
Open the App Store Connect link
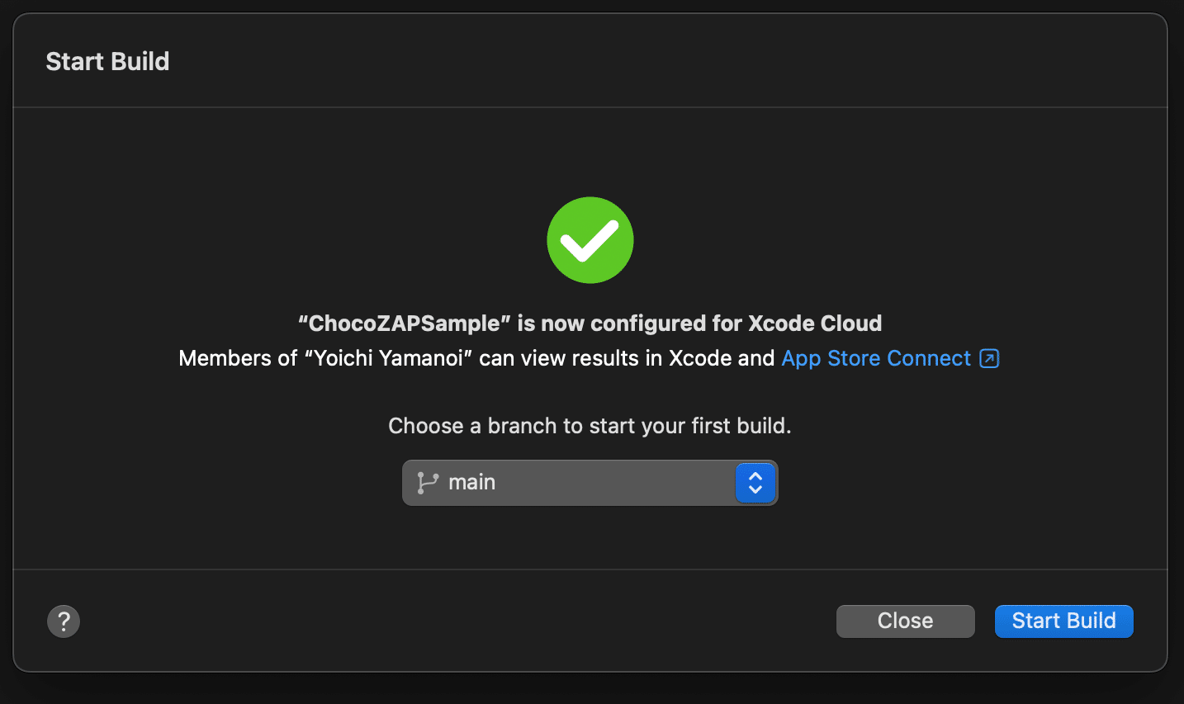click(876, 358)
